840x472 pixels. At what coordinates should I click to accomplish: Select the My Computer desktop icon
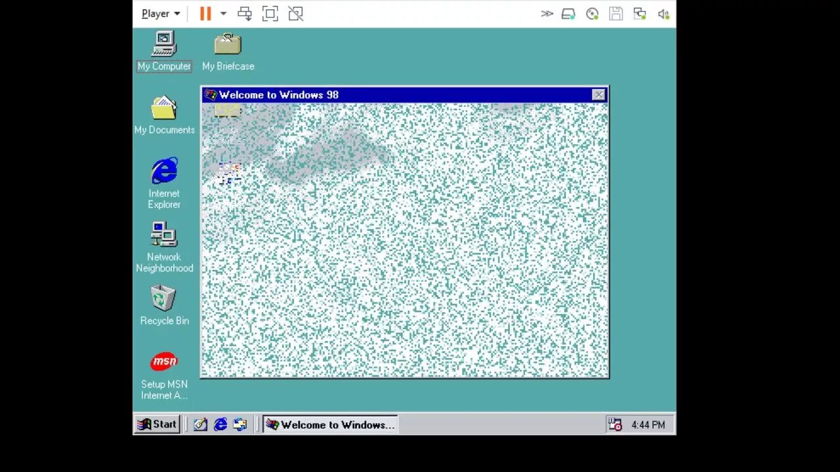[x=164, y=51]
